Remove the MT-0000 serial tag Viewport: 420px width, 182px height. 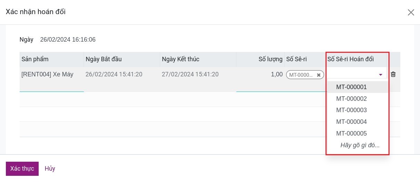pyautogui.click(x=319, y=75)
